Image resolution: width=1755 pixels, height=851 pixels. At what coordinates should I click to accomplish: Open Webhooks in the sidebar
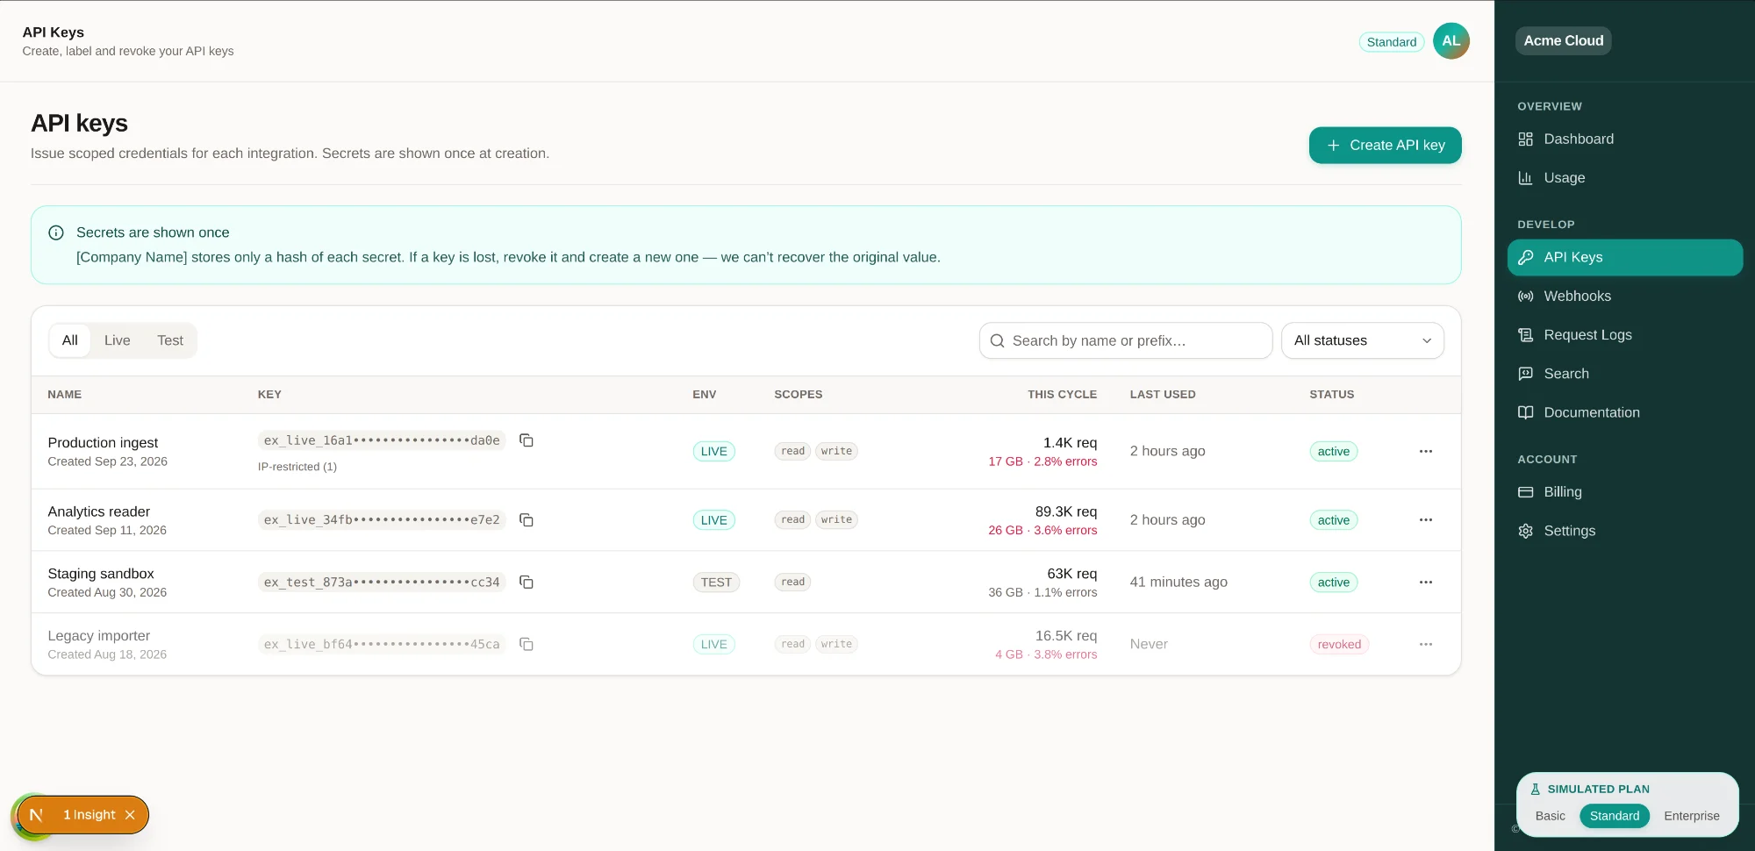(1624, 297)
